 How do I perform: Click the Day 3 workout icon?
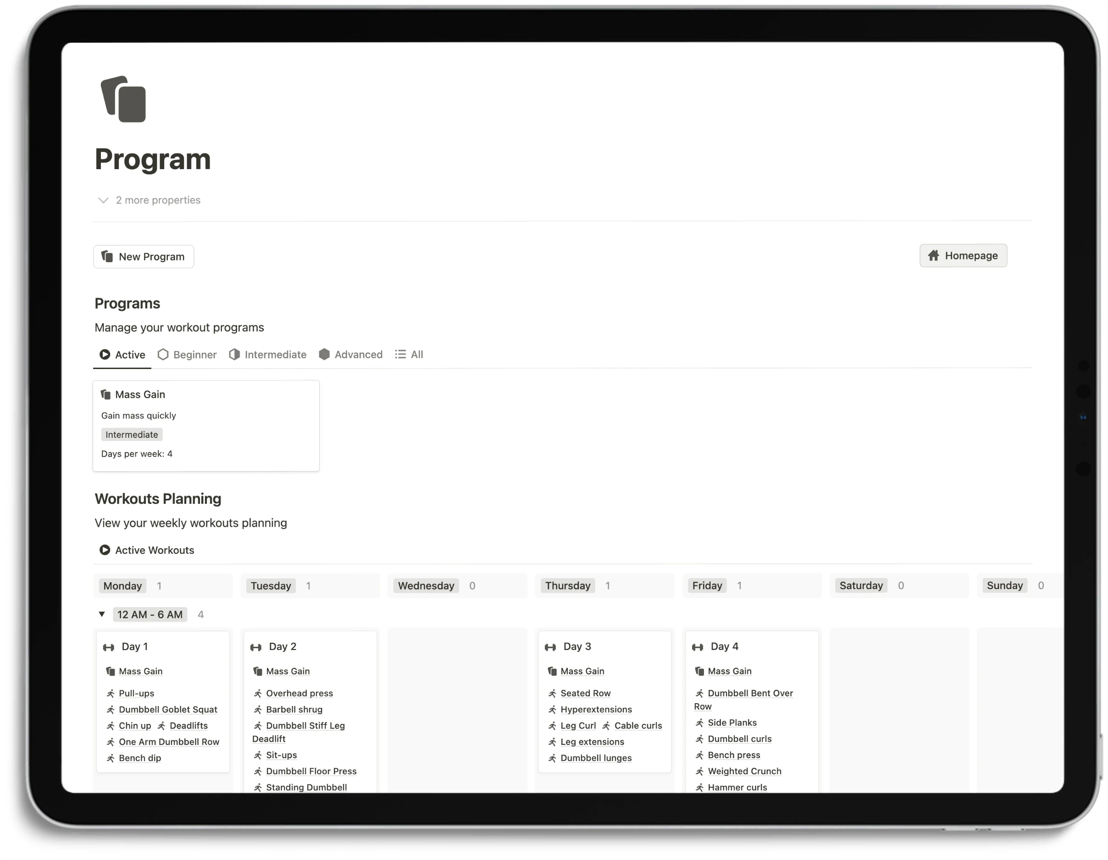pos(549,646)
